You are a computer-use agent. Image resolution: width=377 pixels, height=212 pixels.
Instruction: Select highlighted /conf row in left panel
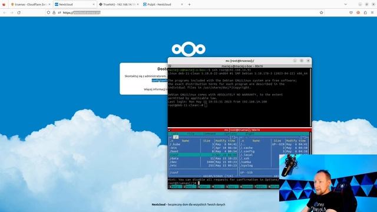click(x=203, y=155)
